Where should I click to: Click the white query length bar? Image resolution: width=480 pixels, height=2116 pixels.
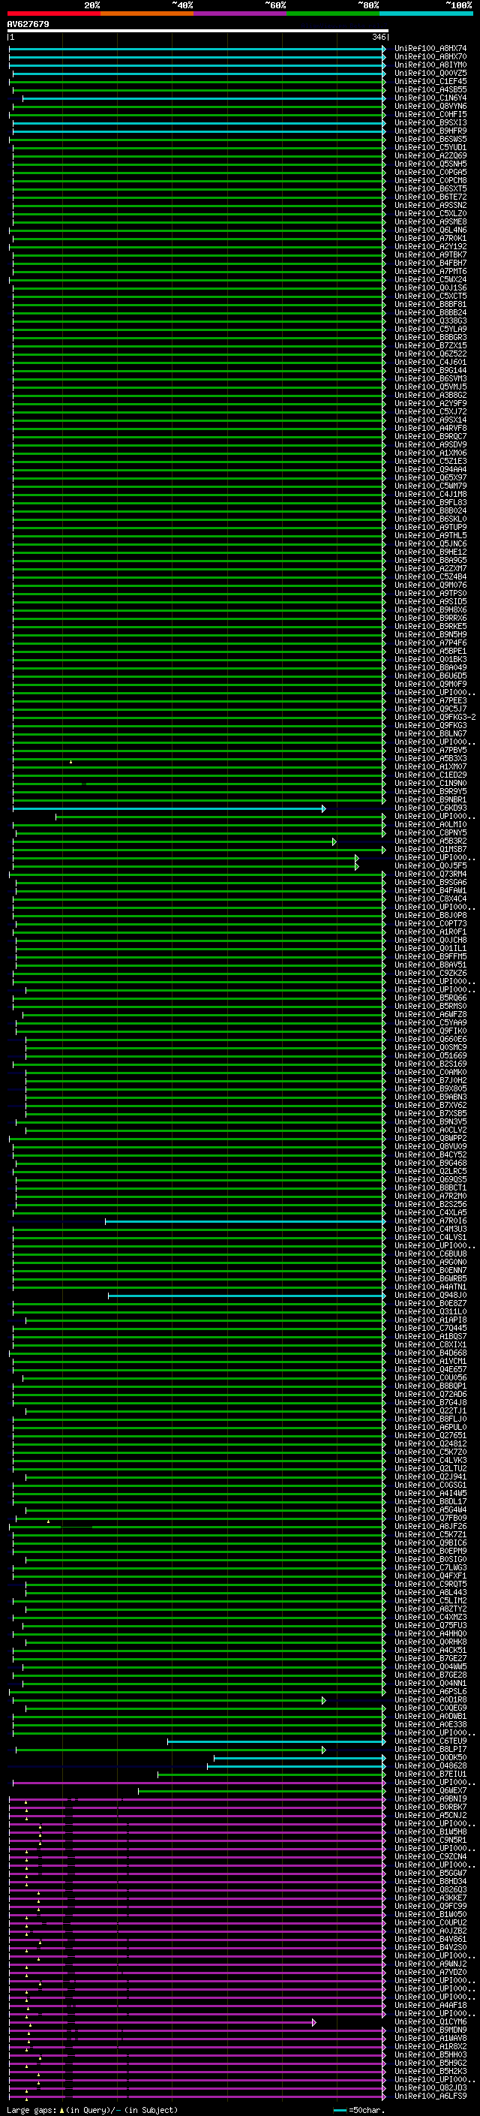pyautogui.click(x=198, y=30)
